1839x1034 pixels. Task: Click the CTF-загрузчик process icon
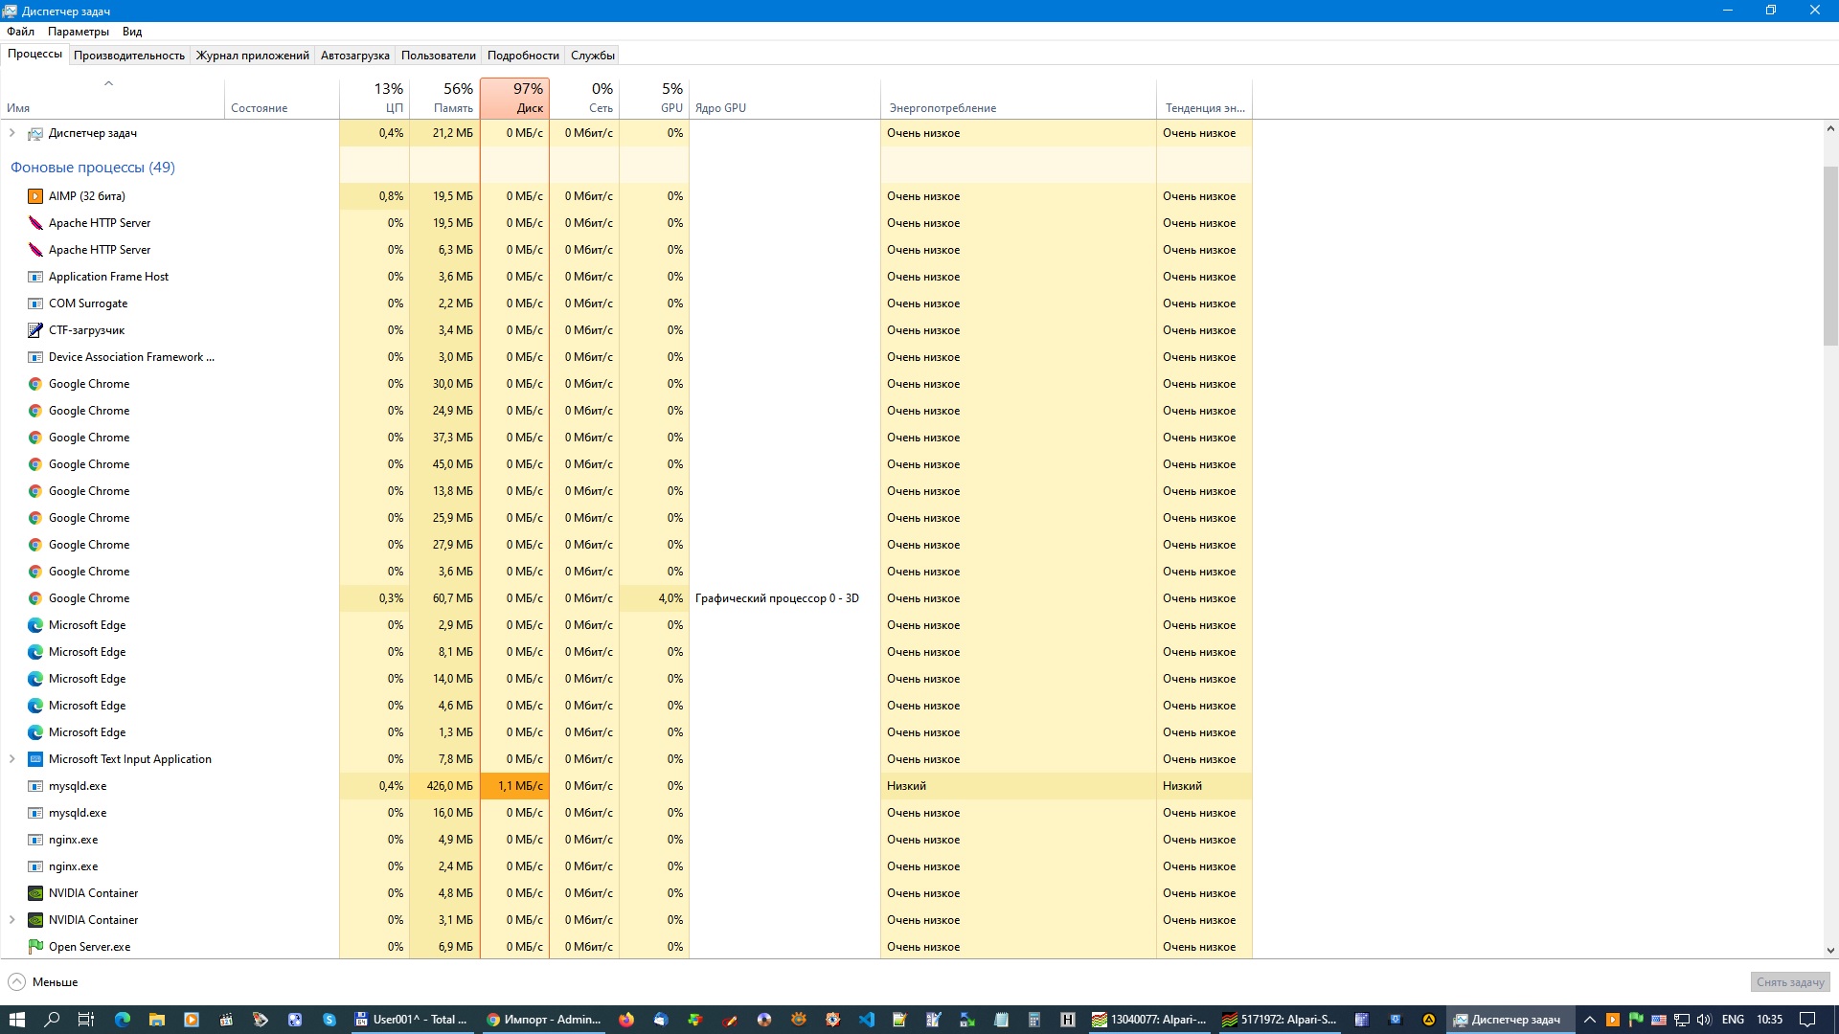tap(35, 330)
